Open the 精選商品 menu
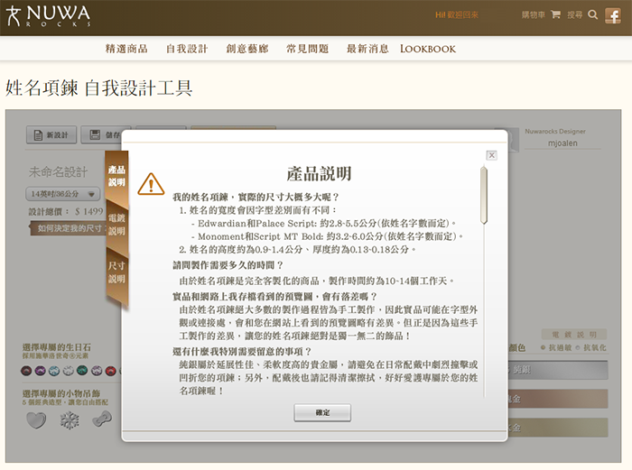Screen dimensions: 632x470 click(x=126, y=49)
